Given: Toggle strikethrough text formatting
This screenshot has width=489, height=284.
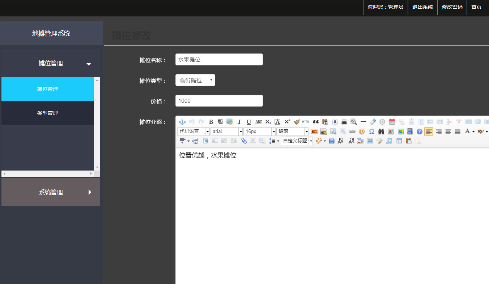Looking at the screenshot, I should click(258, 122).
